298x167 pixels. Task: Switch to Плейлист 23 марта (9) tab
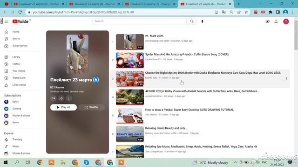pyautogui.click(x=39, y=4)
